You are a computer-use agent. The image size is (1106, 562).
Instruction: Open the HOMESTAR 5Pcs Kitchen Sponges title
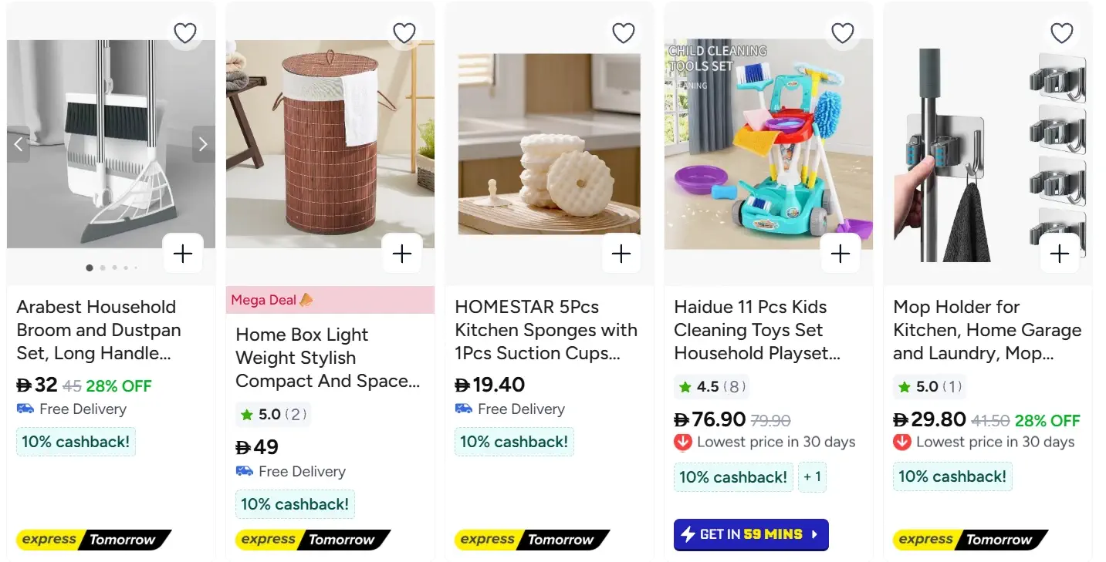point(546,330)
